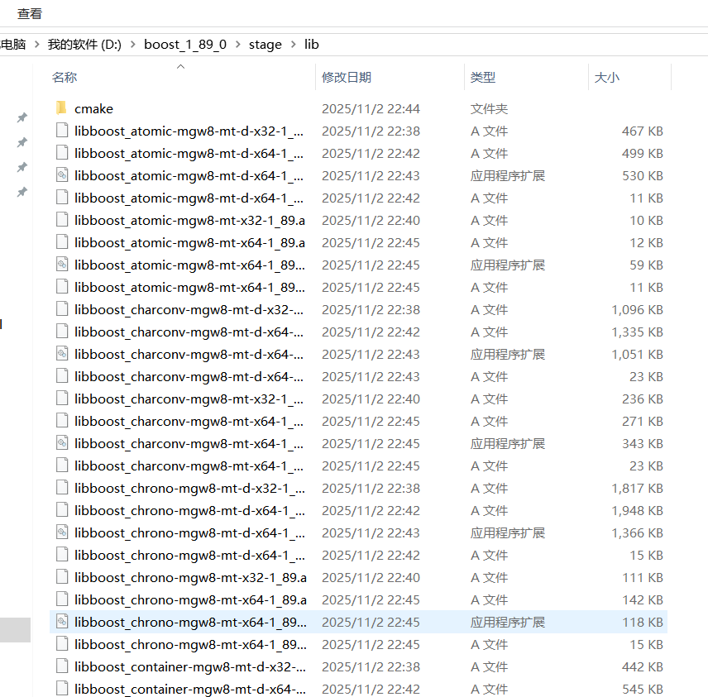Open the chevron between stage and lib

pos(294,45)
